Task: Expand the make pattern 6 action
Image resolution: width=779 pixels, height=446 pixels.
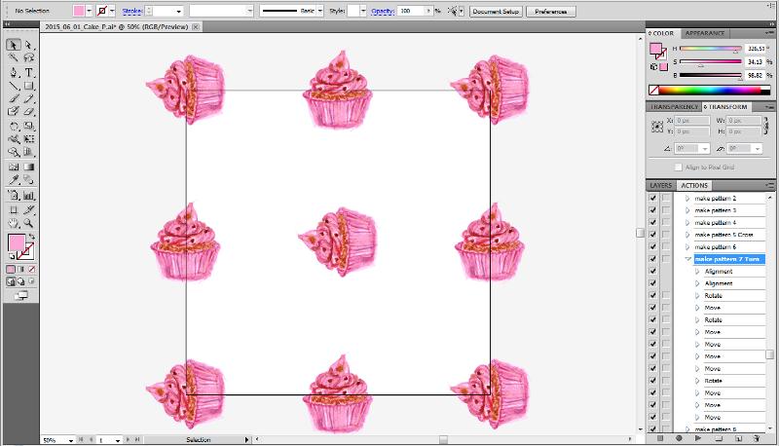Action: point(687,246)
